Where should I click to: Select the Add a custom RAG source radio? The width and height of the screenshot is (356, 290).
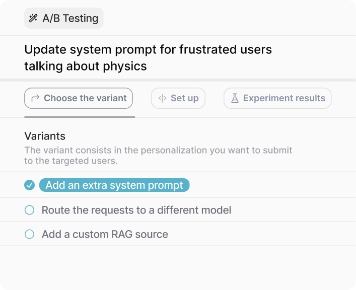point(30,234)
